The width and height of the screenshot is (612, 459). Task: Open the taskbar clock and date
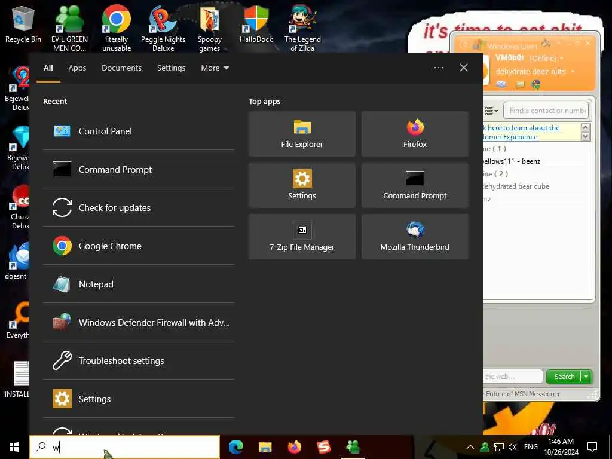(x=561, y=447)
